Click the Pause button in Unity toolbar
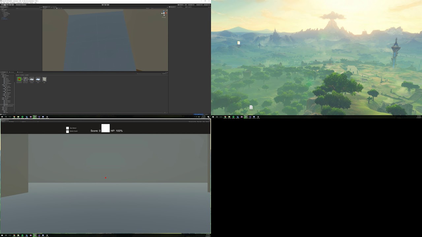This screenshot has width=422, height=237. (x=105, y=5)
